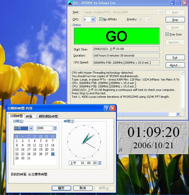Viewport: 189px width, 195px height.
Task: Click the CPU Speed field
Action: point(126,63)
